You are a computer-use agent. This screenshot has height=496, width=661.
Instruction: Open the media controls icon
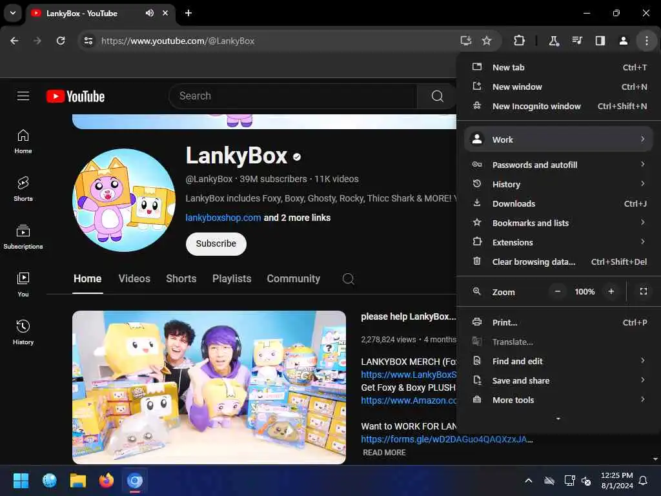coord(576,41)
